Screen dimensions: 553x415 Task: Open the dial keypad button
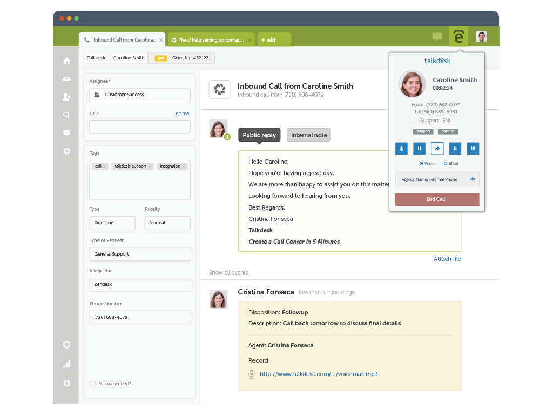tap(473, 149)
